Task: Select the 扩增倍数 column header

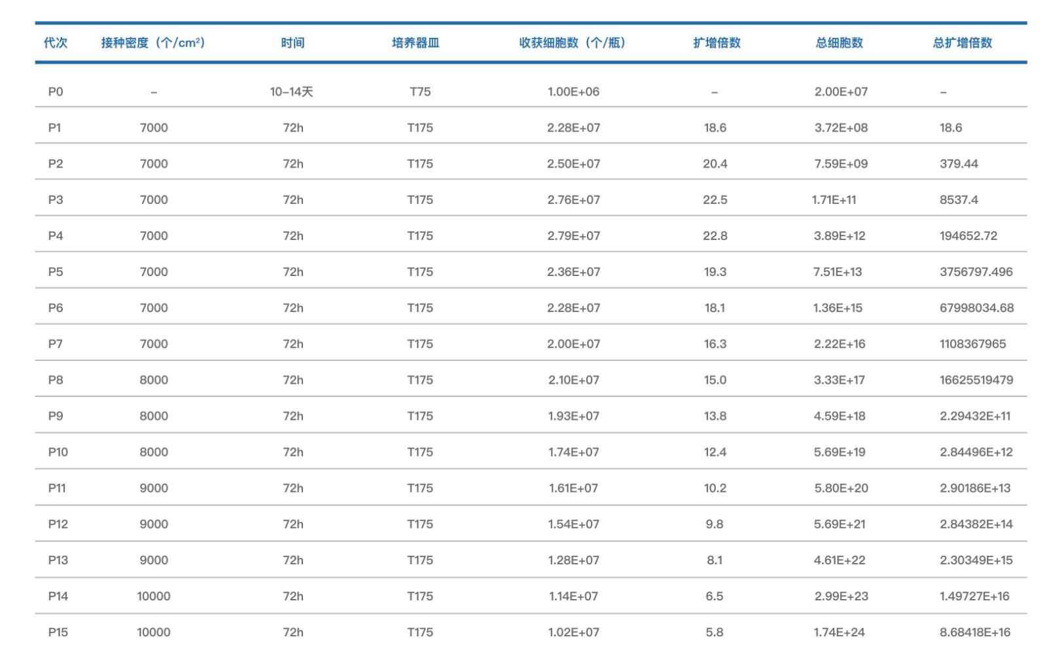Action: pyautogui.click(x=717, y=43)
